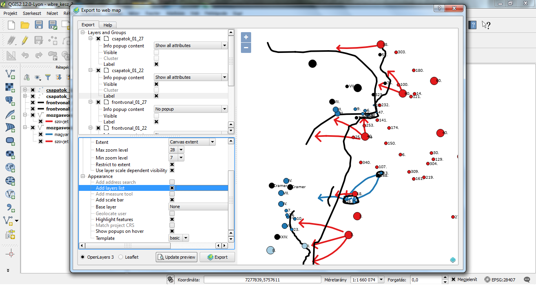
Task: Open the Méretarány scale combo box
Action: pyautogui.click(x=368, y=280)
